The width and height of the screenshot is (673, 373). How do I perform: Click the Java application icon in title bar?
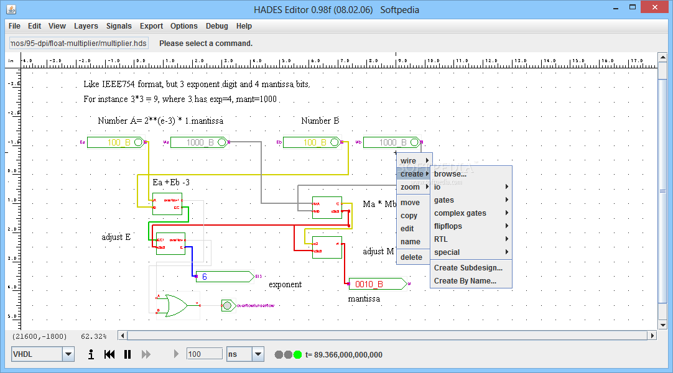[x=11, y=9]
